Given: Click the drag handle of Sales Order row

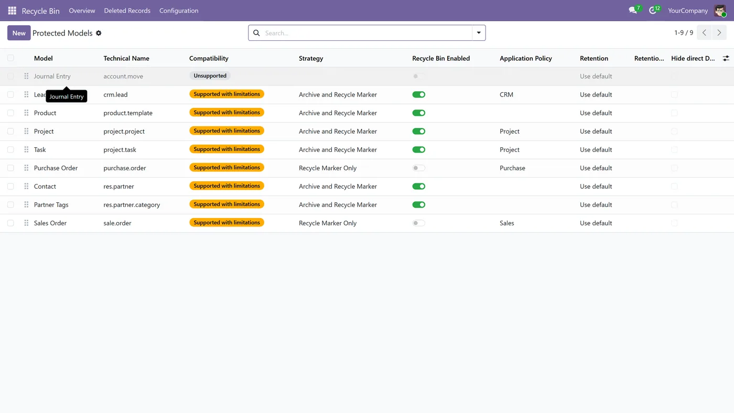Looking at the screenshot, I should 26,223.
